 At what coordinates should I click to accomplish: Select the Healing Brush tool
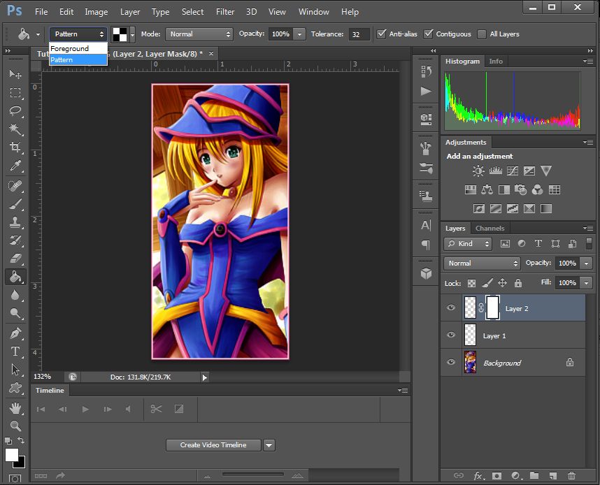pos(15,185)
